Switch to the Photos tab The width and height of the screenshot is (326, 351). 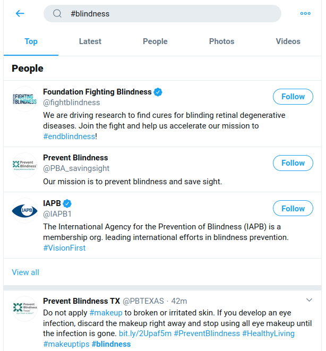[x=221, y=41]
